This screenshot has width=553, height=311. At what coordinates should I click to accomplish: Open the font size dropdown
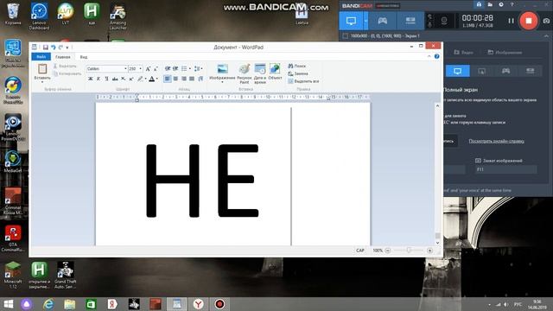pos(141,69)
